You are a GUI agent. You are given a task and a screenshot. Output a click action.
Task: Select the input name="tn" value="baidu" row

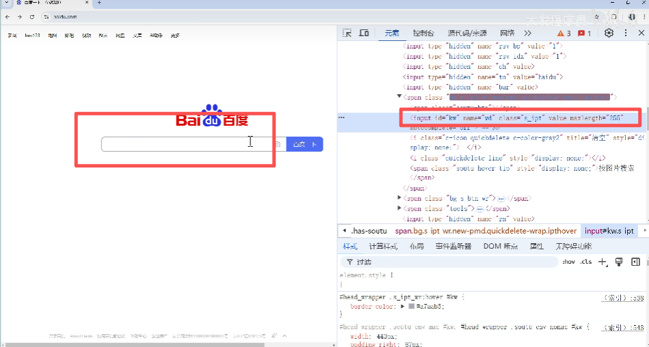coord(483,77)
